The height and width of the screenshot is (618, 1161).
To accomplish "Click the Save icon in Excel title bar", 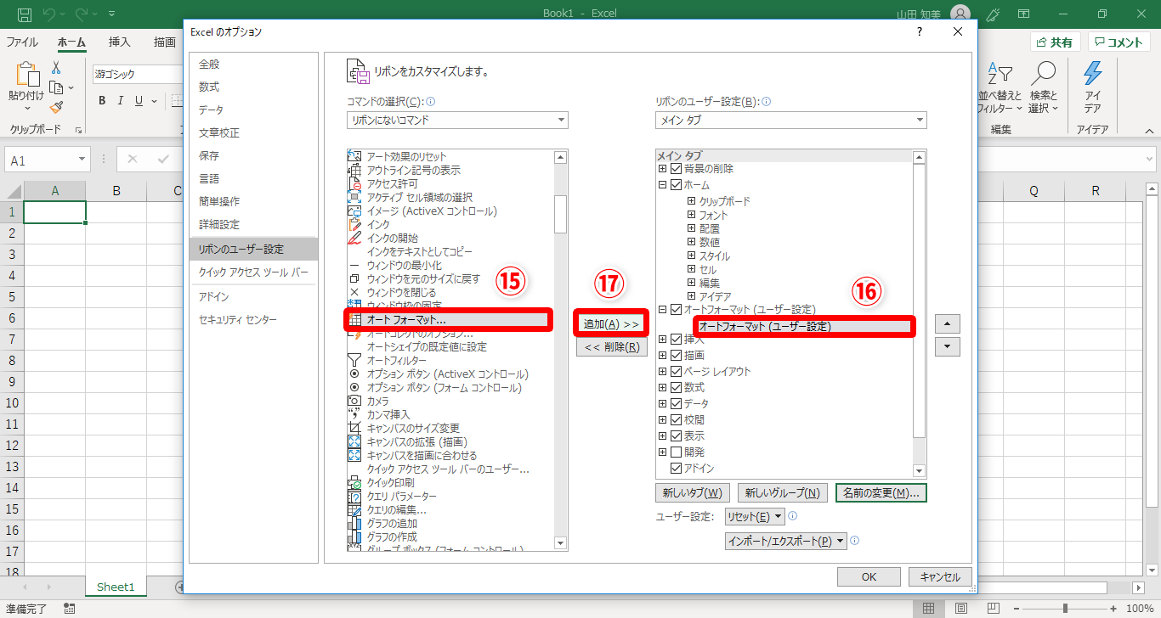I will pyautogui.click(x=25, y=14).
